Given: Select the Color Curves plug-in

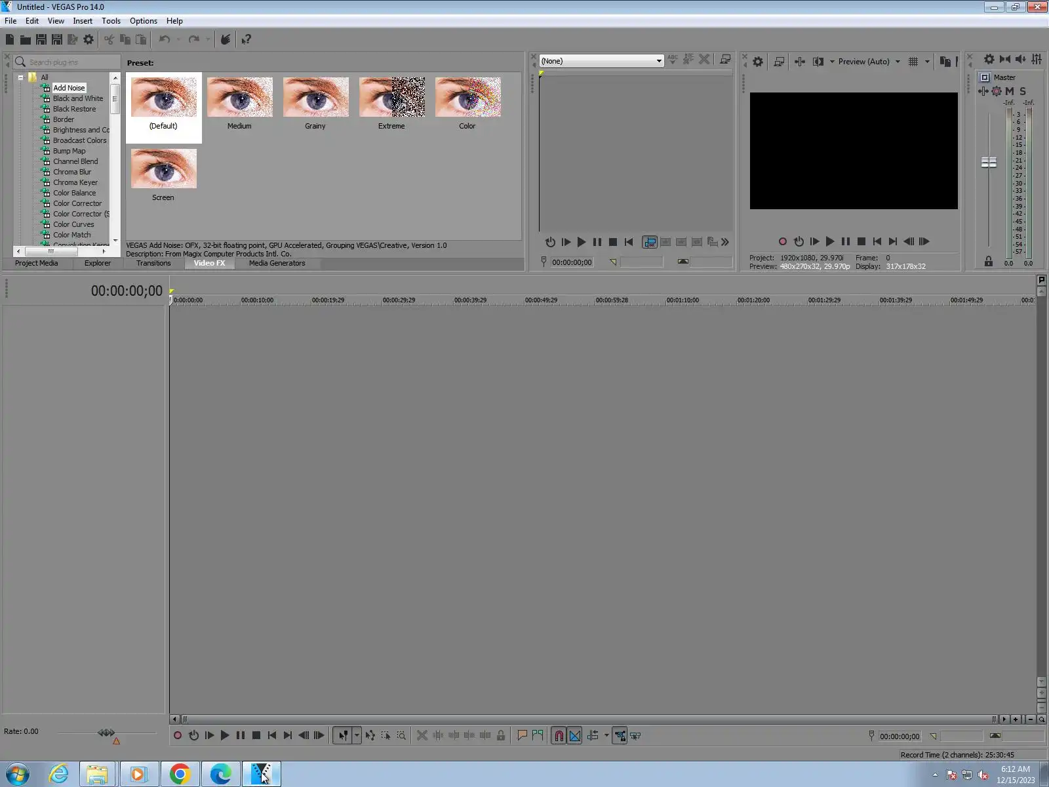Looking at the screenshot, I should pyautogui.click(x=73, y=224).
